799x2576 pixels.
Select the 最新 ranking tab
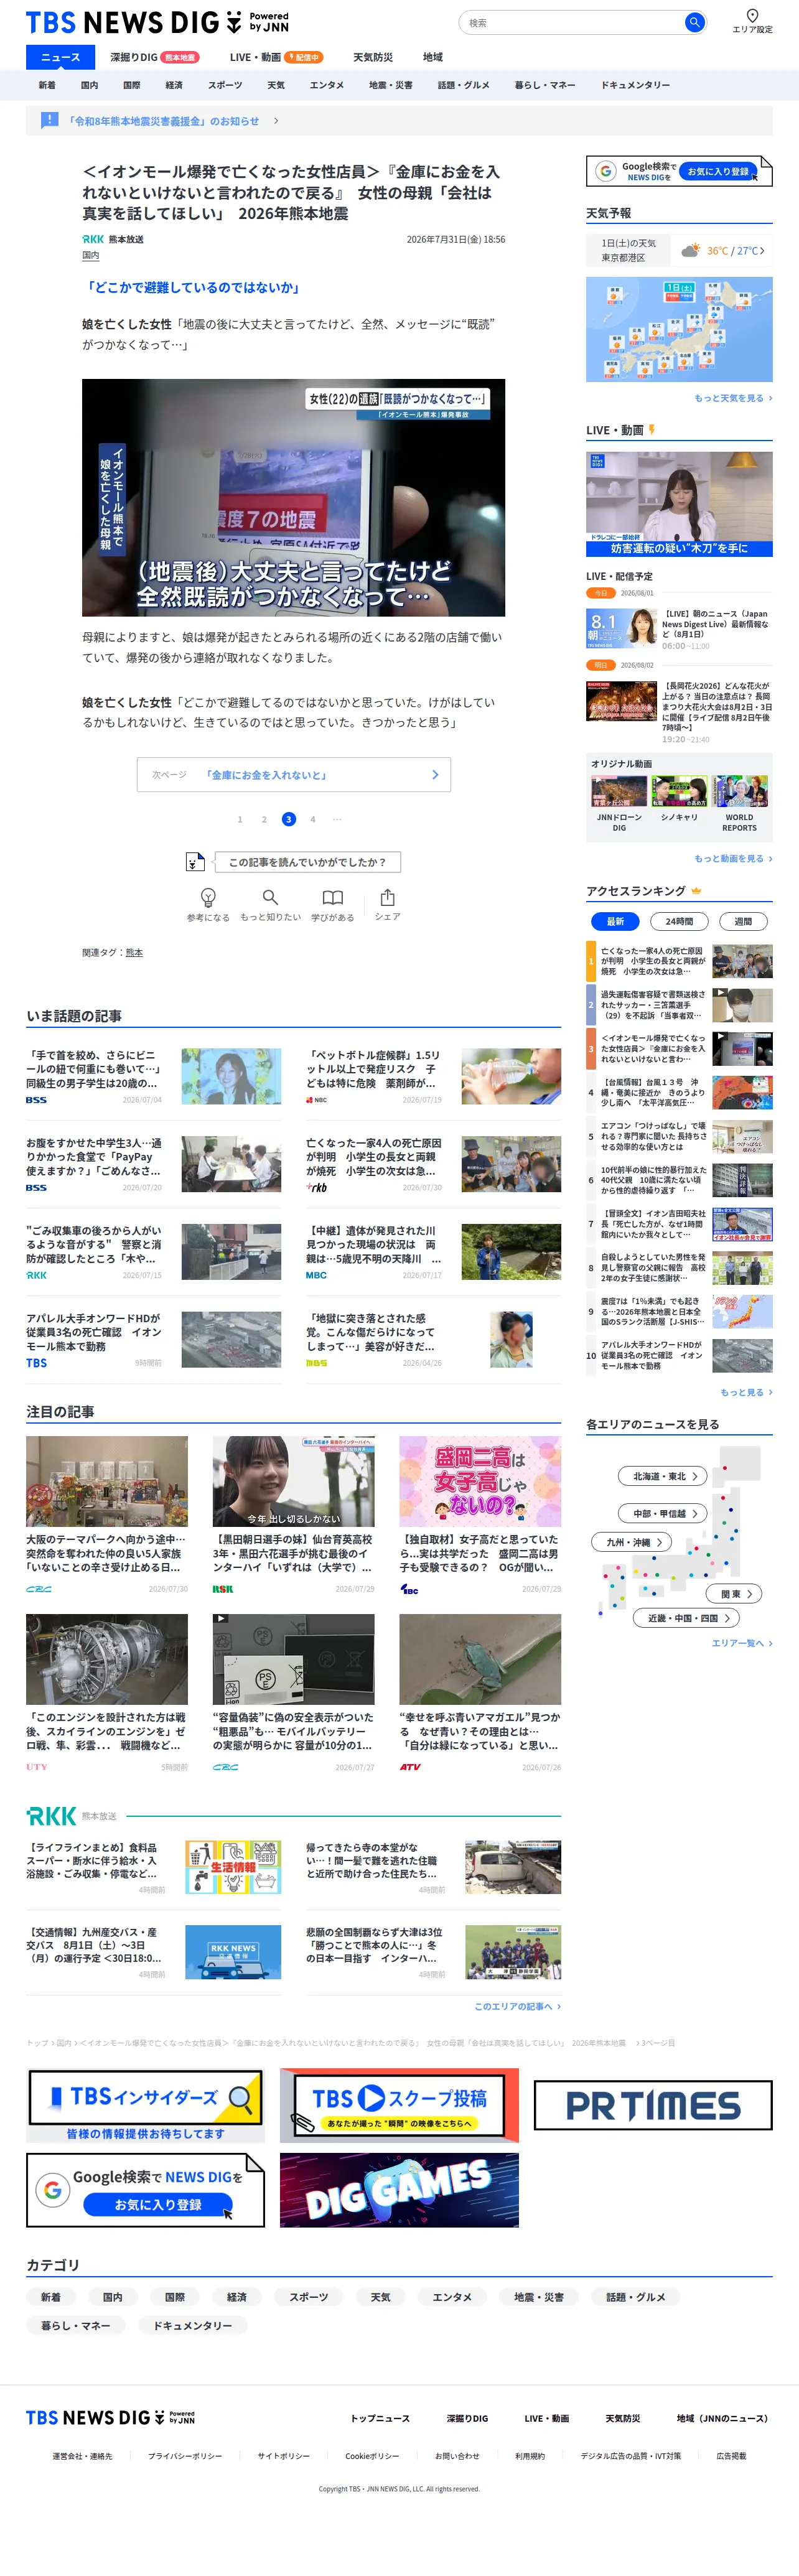615,921
